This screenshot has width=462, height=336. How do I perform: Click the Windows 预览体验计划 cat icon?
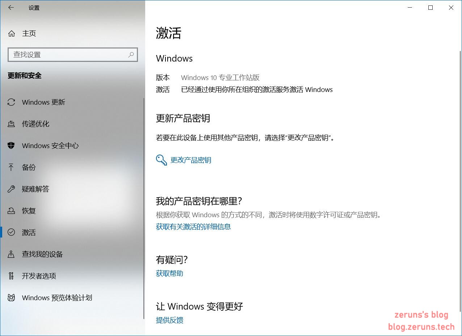pyautogui.click(x=12, y=298)
